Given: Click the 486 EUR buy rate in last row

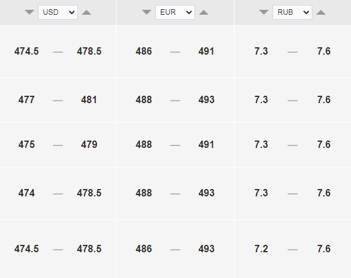Looking at the screenshot, I should (144, 249).
